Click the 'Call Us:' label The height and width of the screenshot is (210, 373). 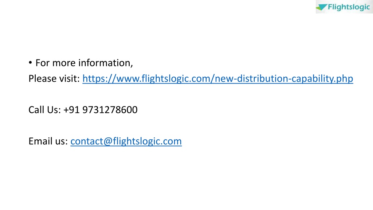(45, 110)
